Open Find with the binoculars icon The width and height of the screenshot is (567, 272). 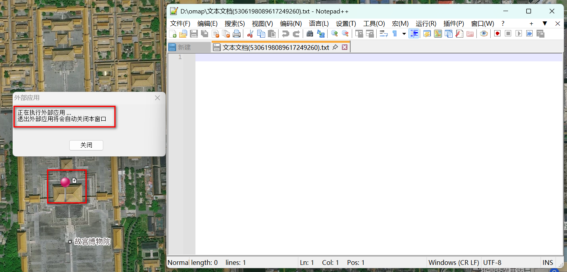310,34
